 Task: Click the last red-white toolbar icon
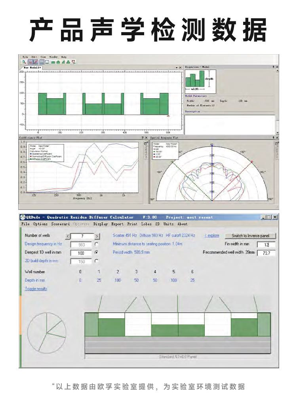74,62
